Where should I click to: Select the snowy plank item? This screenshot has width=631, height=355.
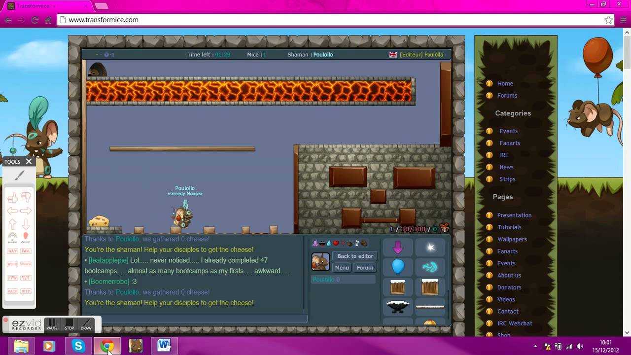[430, 306]
